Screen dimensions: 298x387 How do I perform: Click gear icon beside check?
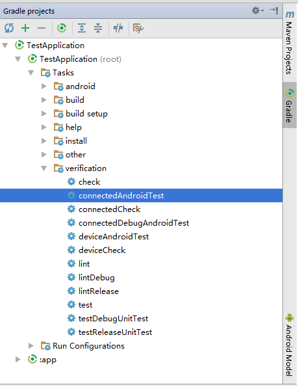pos(71,181)
